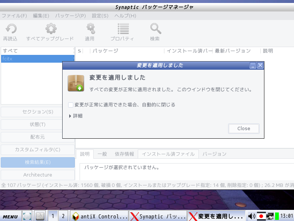Click the network monitor tray icon

(270, 216)
